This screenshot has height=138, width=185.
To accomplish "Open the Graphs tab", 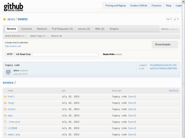I will pyautogui.click(x=114, y=29).
